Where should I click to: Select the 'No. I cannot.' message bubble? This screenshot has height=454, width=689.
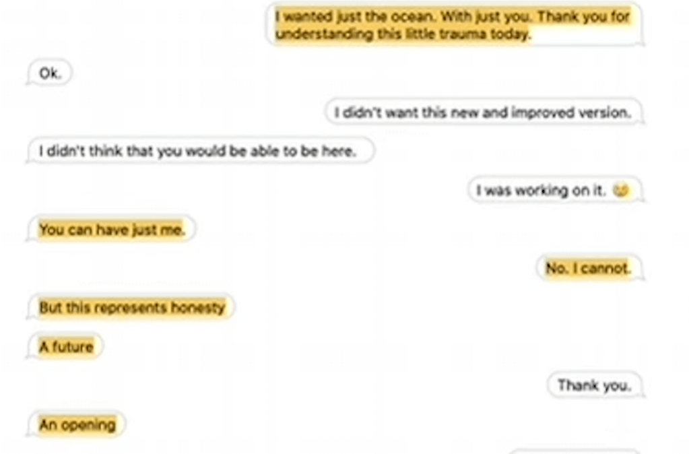pos(589,267)
